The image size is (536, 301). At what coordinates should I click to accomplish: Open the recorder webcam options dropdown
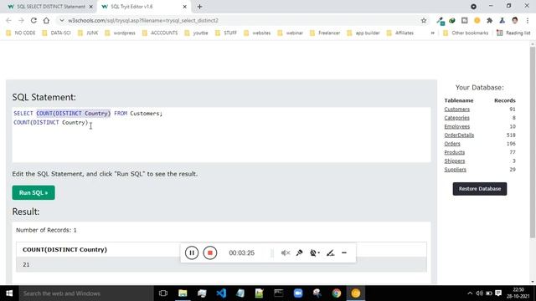pos(315,253)
